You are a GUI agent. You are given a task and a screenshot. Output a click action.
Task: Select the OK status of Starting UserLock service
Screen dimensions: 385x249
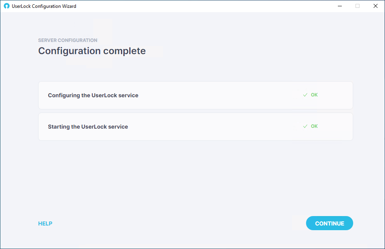click(x=314, y=126)
